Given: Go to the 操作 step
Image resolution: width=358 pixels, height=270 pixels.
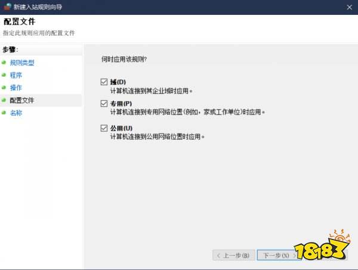Looking at the screenshot, I should [x=16, y=88].
